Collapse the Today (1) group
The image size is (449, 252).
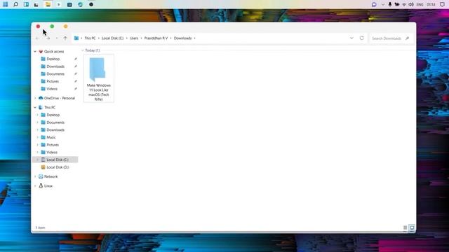point(83,50)
